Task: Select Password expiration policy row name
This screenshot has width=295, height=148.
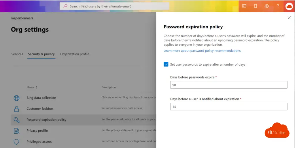Action: click(x=46, y=120)
